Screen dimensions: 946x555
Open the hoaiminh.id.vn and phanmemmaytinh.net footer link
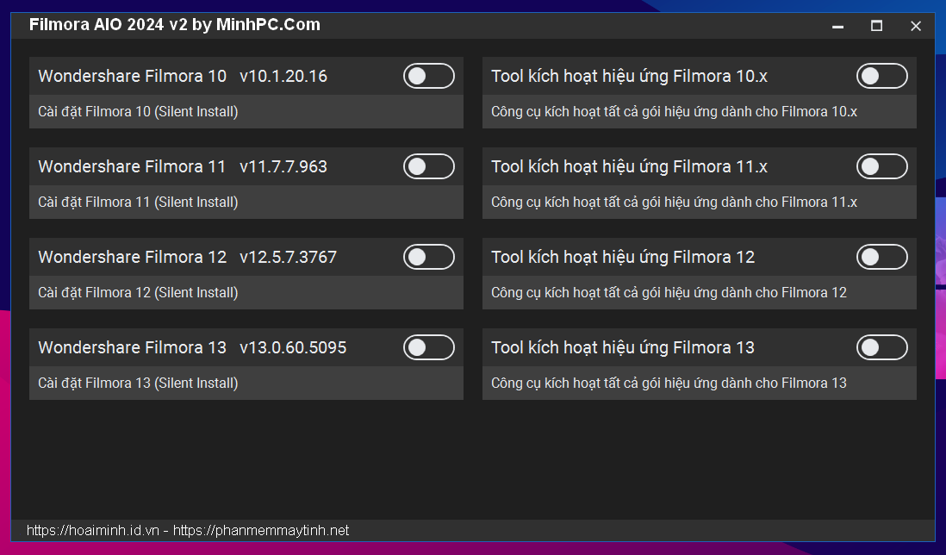[188, 530]
